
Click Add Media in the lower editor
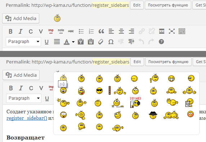click(21, 75)
